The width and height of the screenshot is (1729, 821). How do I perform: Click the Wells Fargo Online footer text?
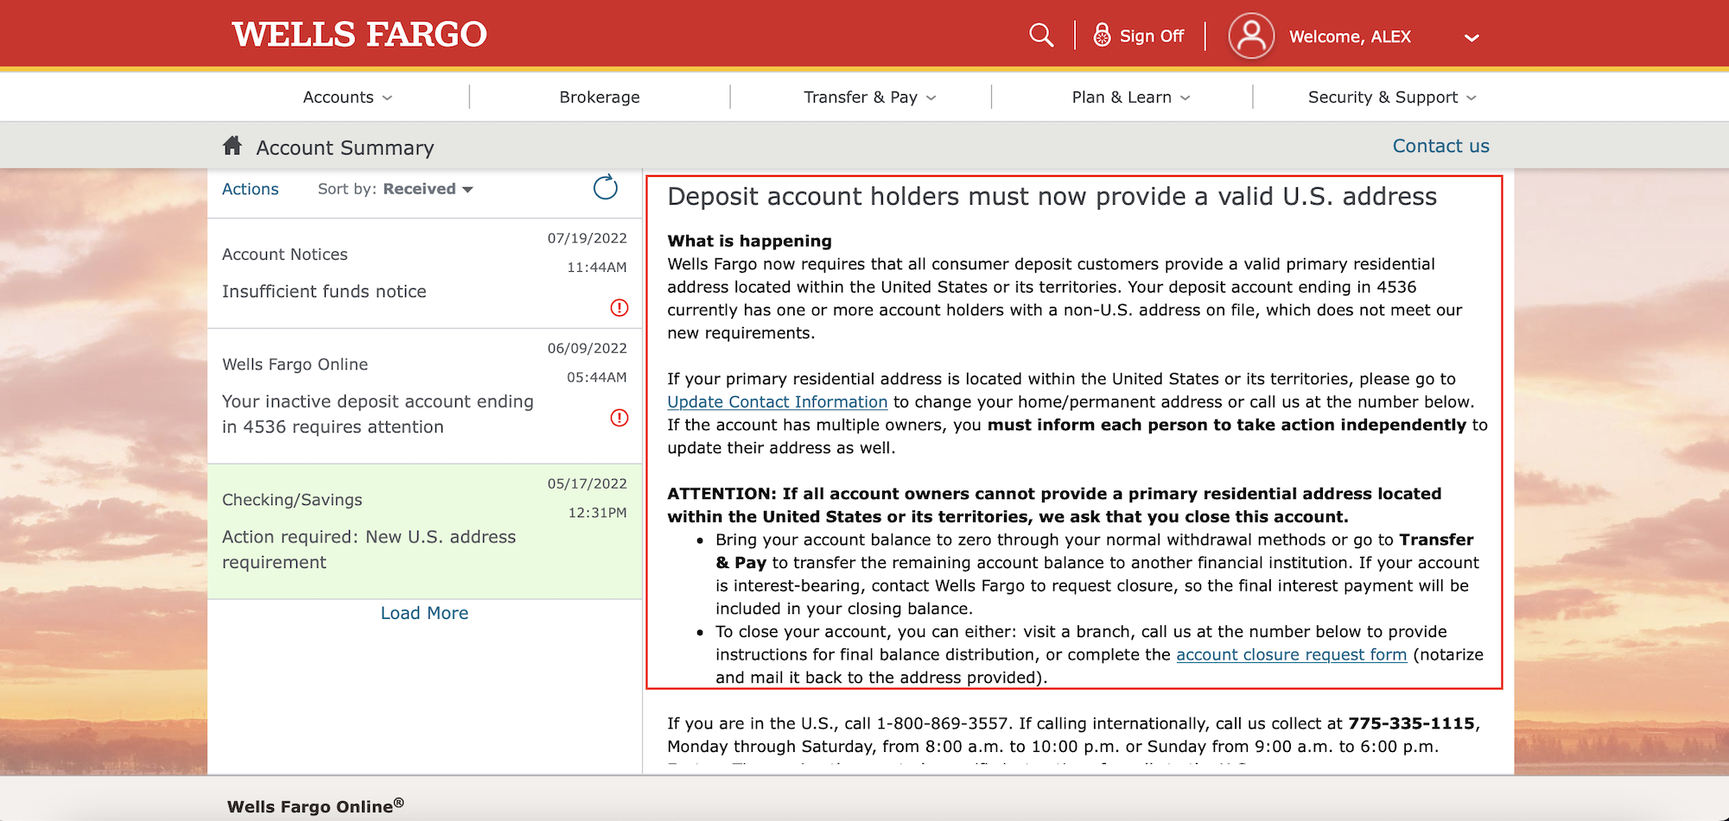(x=315, y=805)
